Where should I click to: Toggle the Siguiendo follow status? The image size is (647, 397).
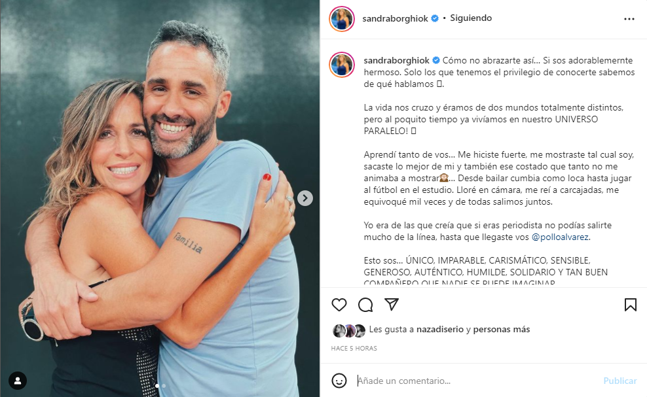coord(471,18)
